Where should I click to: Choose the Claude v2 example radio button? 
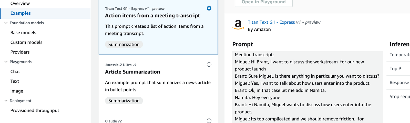[209, 121]
